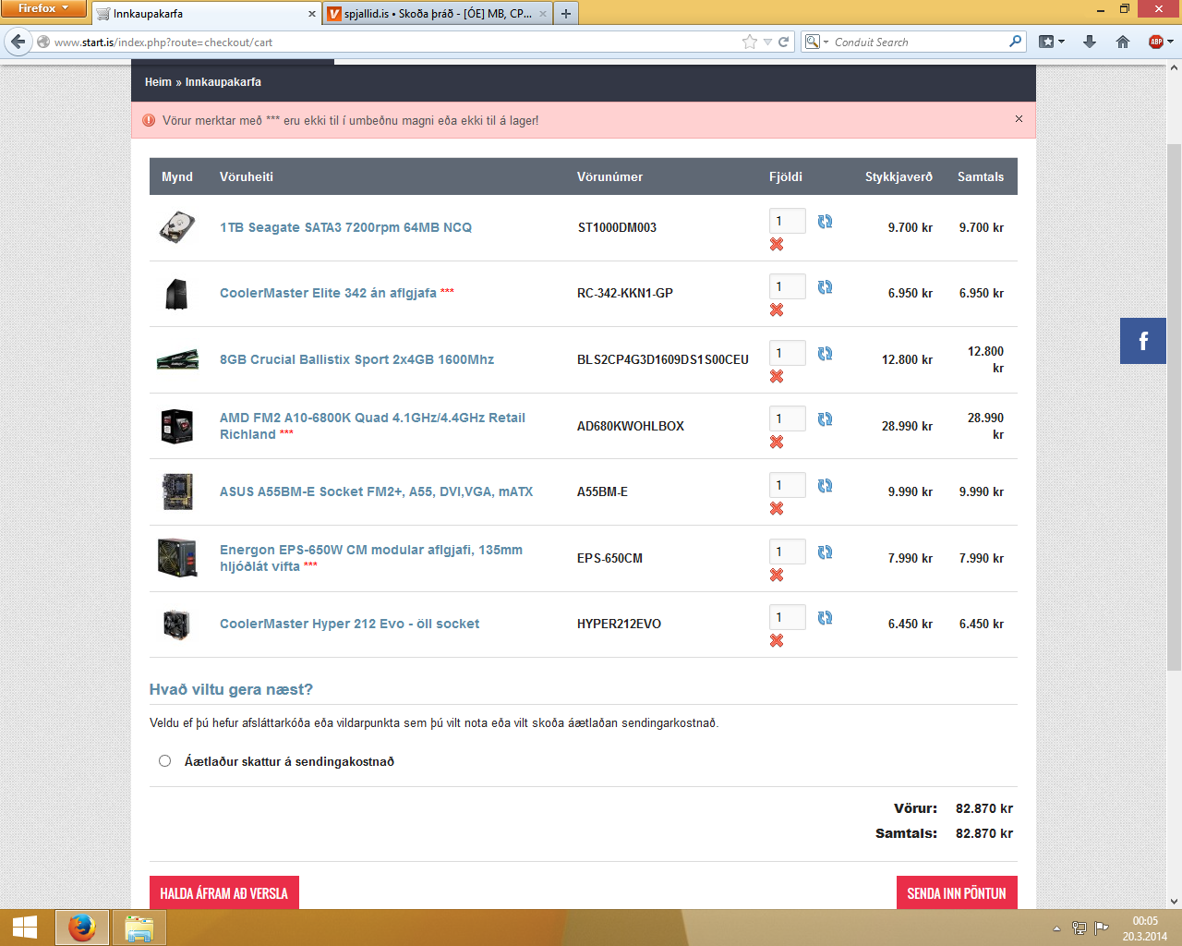Reload the page using the refresh icon
Screen dimensions: 1182x946
click(784, 42)
